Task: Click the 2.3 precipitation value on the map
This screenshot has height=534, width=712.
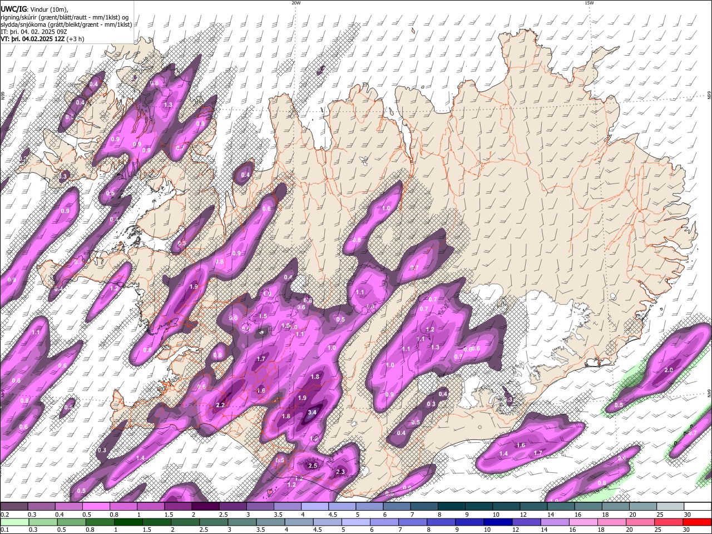Action: (340, 472)
